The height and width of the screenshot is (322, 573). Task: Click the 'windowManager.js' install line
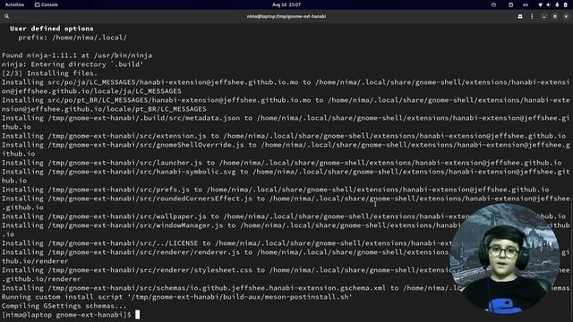point(286,230)
